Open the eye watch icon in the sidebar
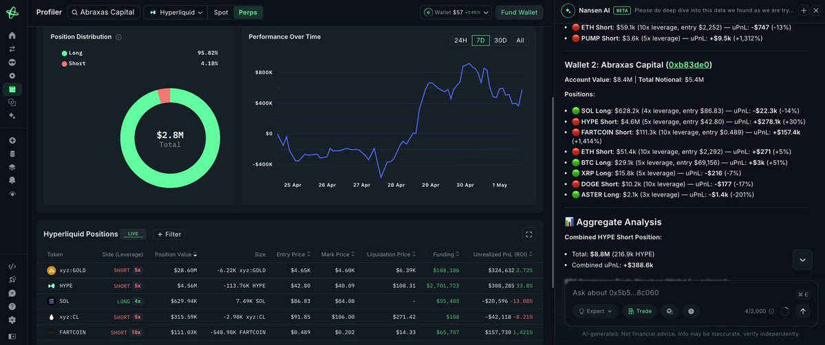Viewport: 825px width, 345px height. coord(12,194)
